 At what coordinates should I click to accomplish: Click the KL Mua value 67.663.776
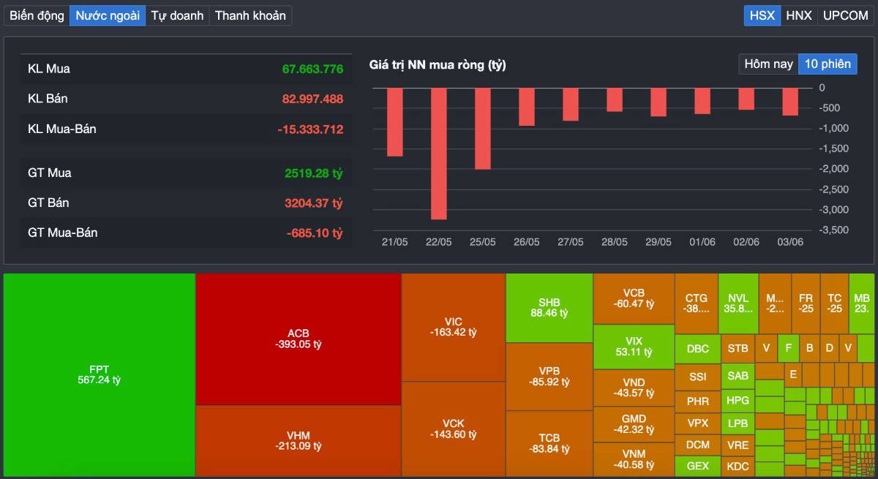312,69
